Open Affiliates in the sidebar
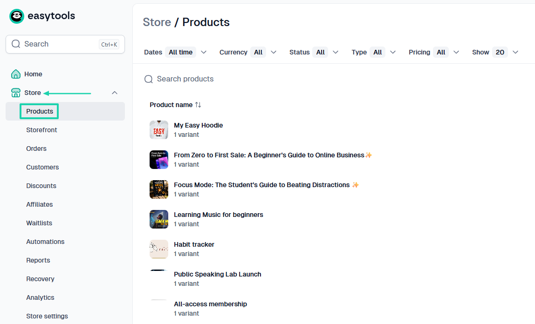The height and width of the screenshot is (324, 535). point(40,204)
